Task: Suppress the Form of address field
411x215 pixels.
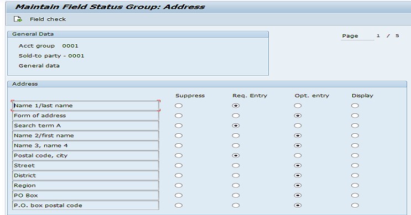Action: tap(179, 116)
